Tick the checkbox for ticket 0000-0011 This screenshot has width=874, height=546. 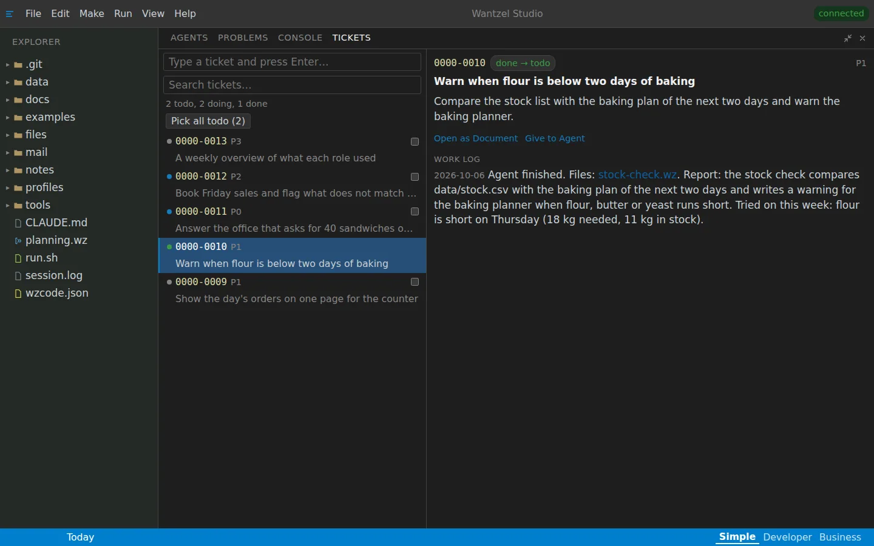point(415,212)
